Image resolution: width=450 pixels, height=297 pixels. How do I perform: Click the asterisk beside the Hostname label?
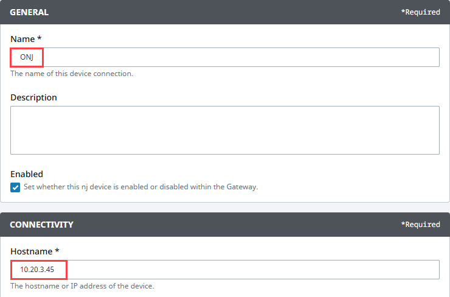coord(57,250)
